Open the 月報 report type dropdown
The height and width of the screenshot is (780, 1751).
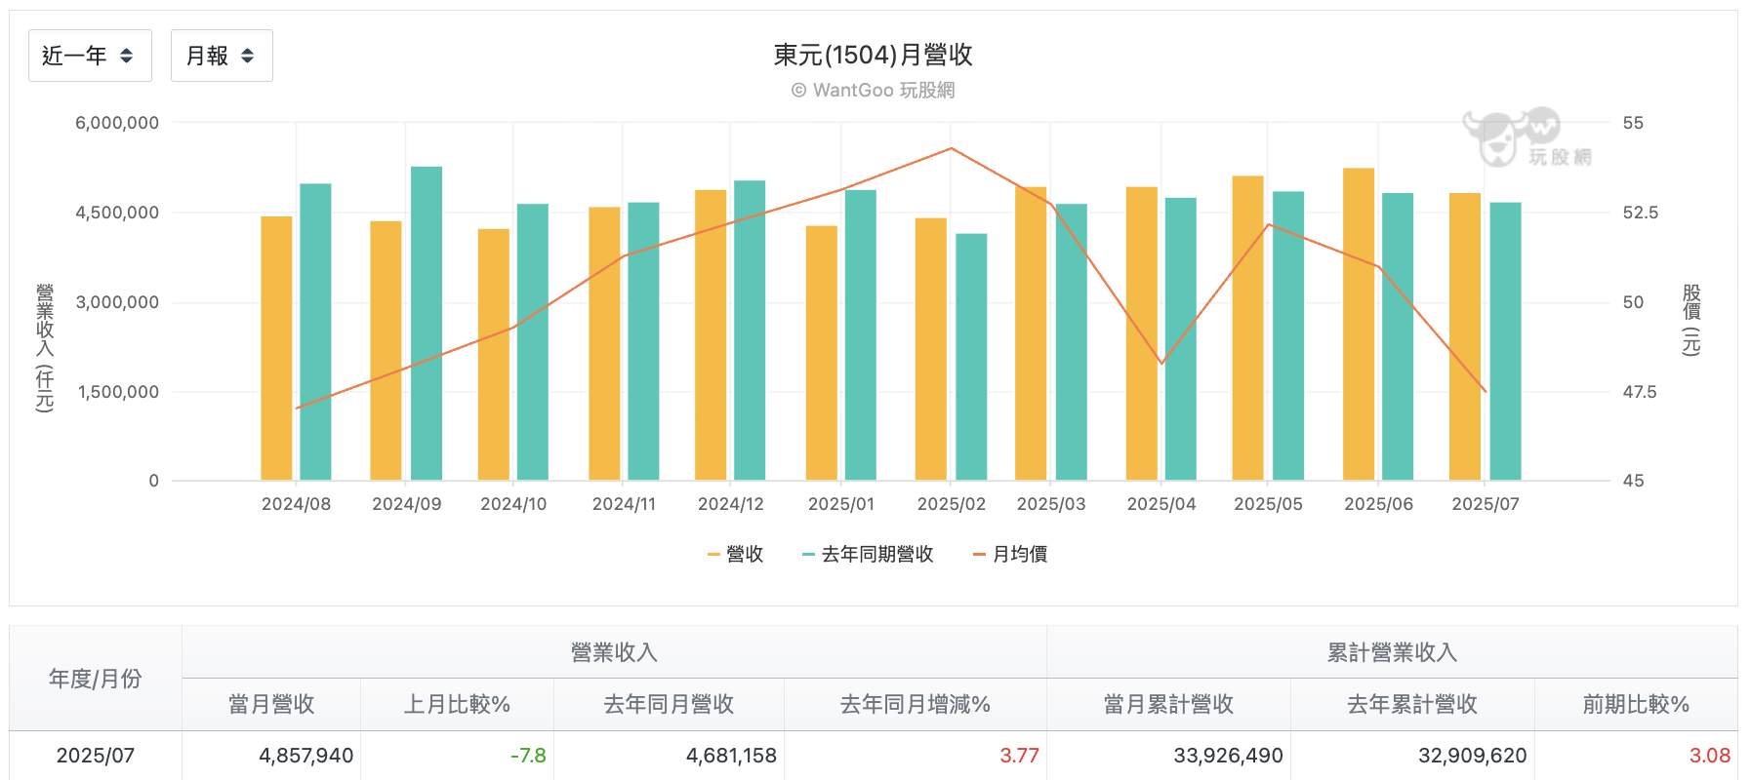pyautogui.click(x=222, y=56)
